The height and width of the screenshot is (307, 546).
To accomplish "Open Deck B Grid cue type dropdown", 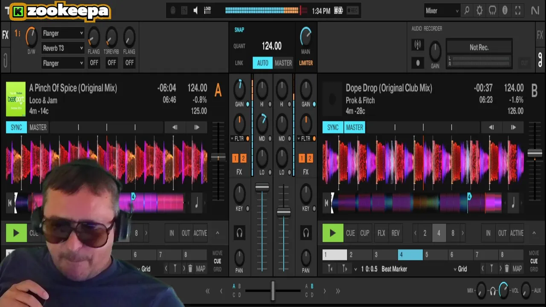I will tap(460, 269).
